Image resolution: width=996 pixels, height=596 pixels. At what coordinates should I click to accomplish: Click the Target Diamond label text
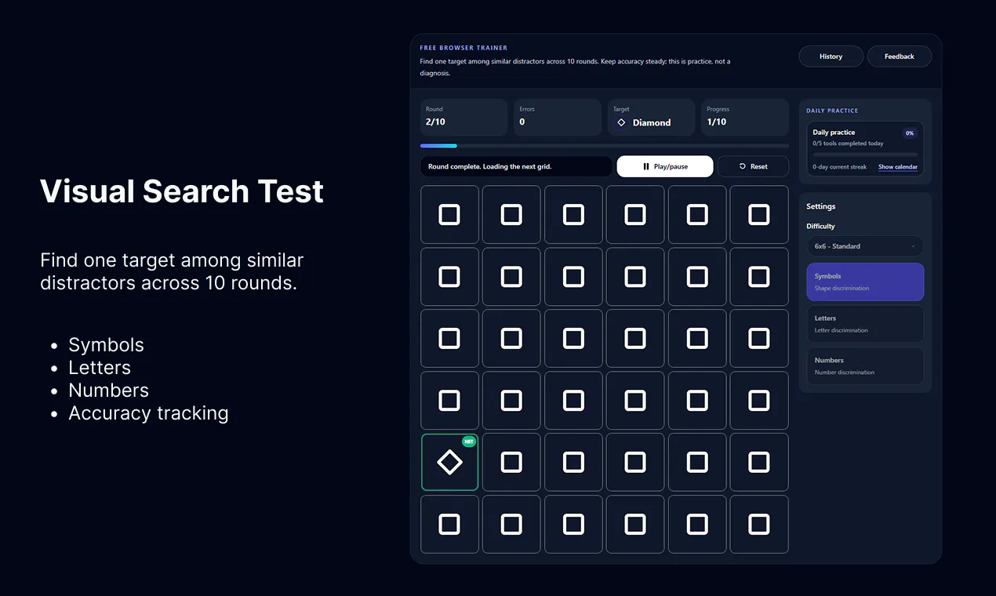click(x=652, y=122)
